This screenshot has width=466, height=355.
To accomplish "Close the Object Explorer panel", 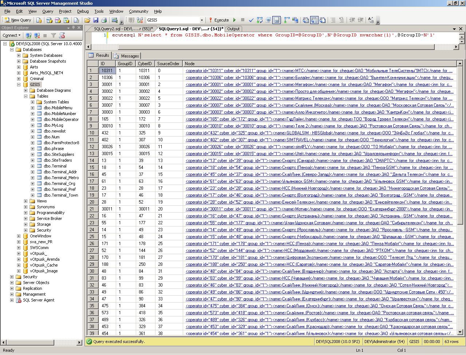I will (79, 28).
